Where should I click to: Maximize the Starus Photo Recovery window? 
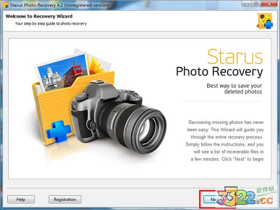coord(256,4)
